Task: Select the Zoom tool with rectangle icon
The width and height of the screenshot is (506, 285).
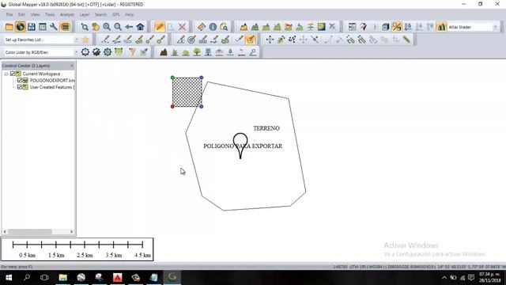Action: pos(85,27)
